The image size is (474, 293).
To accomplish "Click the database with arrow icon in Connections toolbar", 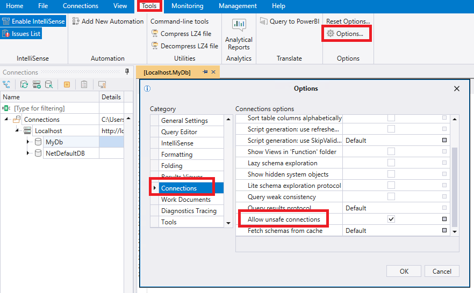I will click(x=49, y=84).
